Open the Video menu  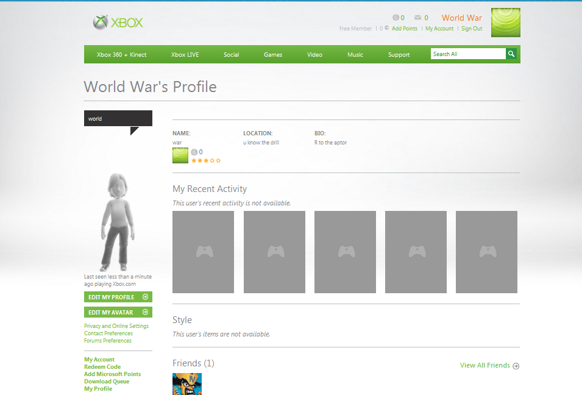pos(314,55)
